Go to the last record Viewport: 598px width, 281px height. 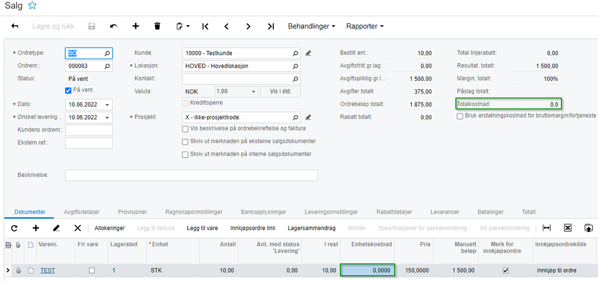click(x=271, y=26)
